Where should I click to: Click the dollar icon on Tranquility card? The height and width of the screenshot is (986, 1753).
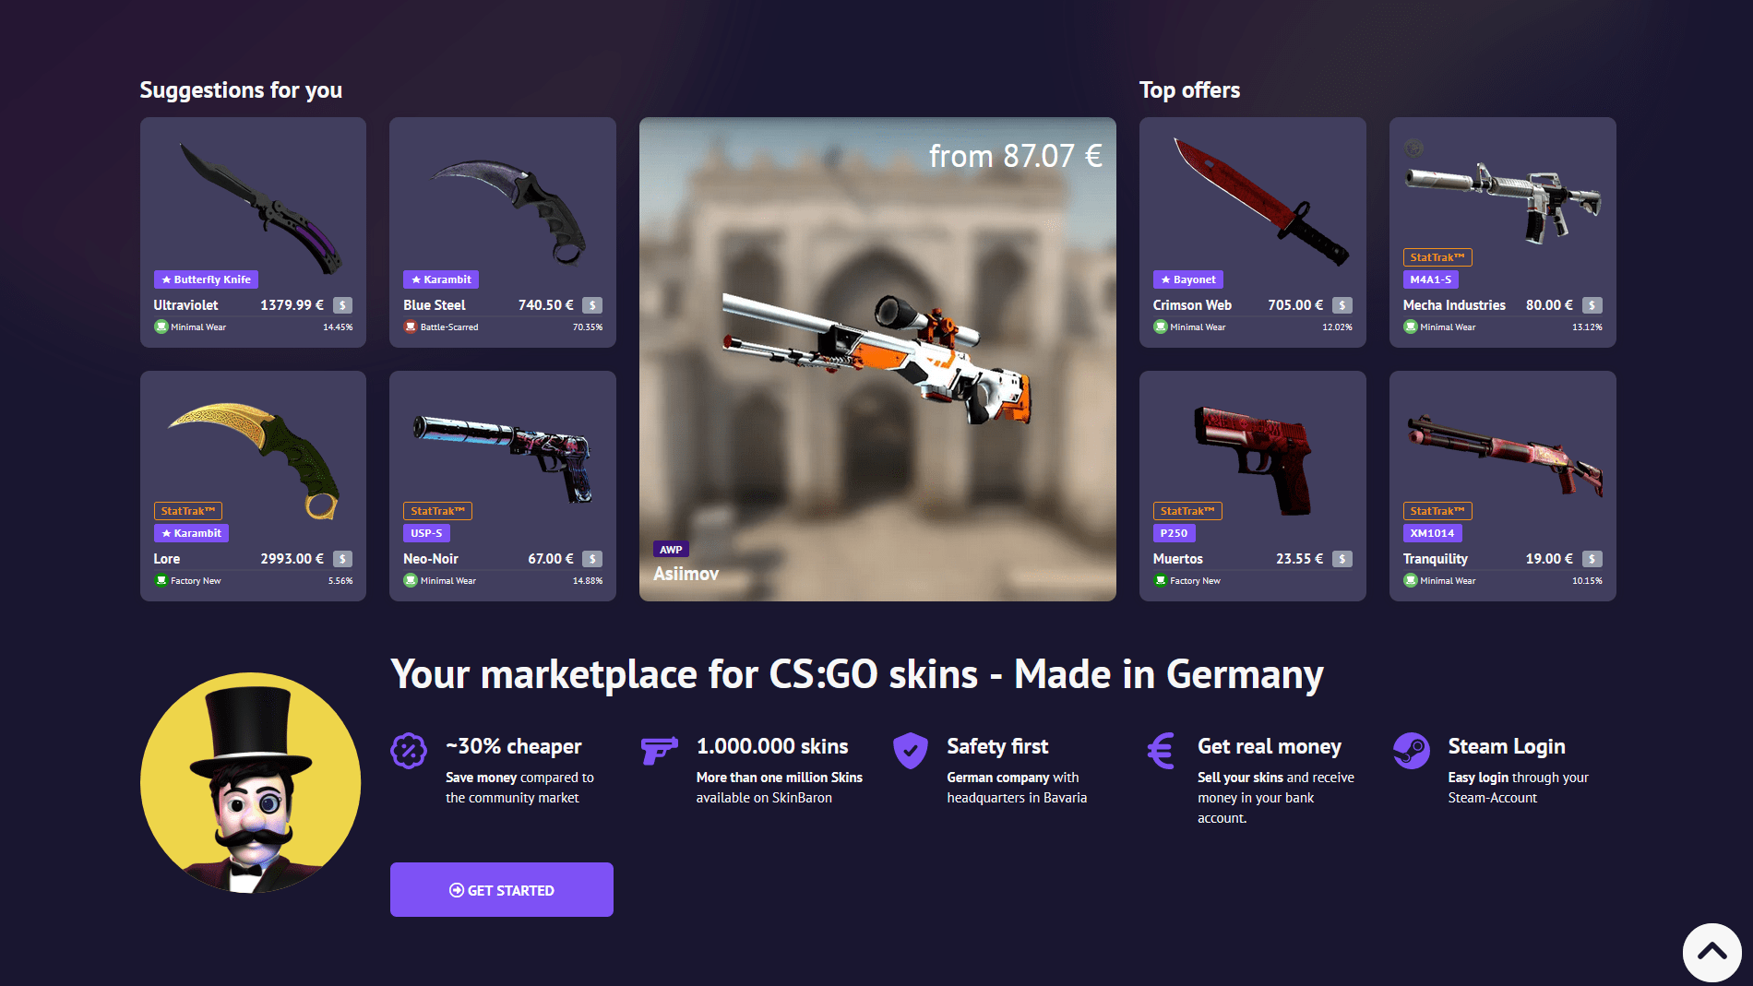coord(1592,559)
